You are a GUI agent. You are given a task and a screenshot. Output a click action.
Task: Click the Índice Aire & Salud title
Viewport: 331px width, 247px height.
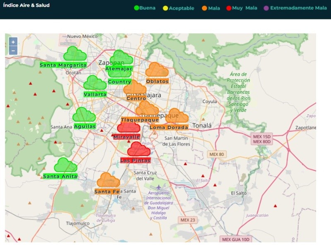tap(26, 5)
